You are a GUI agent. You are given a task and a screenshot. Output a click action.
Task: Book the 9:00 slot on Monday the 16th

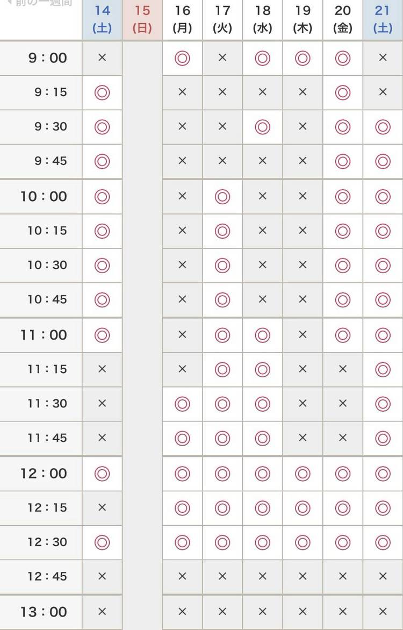[x=182, y=58]
